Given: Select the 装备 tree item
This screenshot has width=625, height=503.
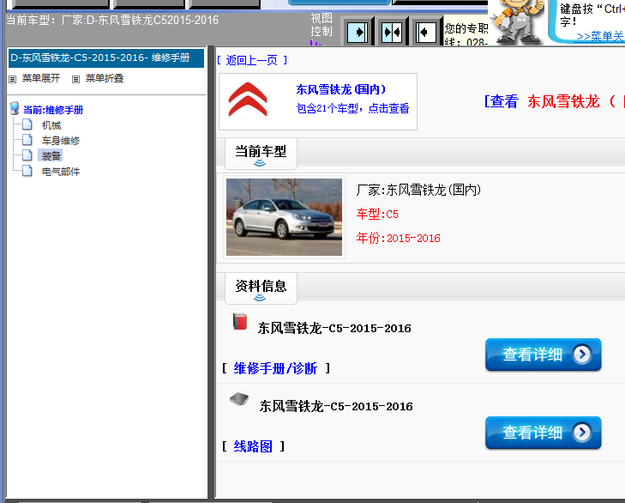Looking at the screenshot, I should [x=51, y=155].
